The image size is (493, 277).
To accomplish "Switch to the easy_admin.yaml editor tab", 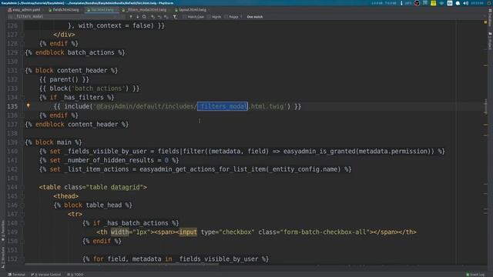I will click(25, 10).
